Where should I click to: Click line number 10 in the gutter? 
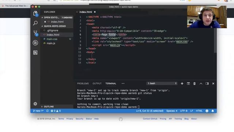click(80, 49)
